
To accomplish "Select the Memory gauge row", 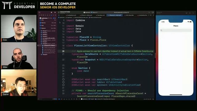I will 48,23.
